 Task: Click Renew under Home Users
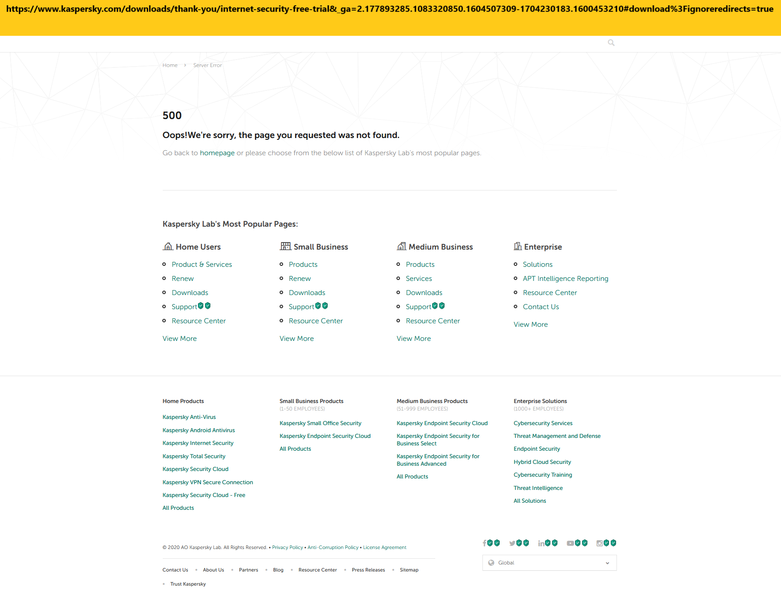[x=183, y=278]
